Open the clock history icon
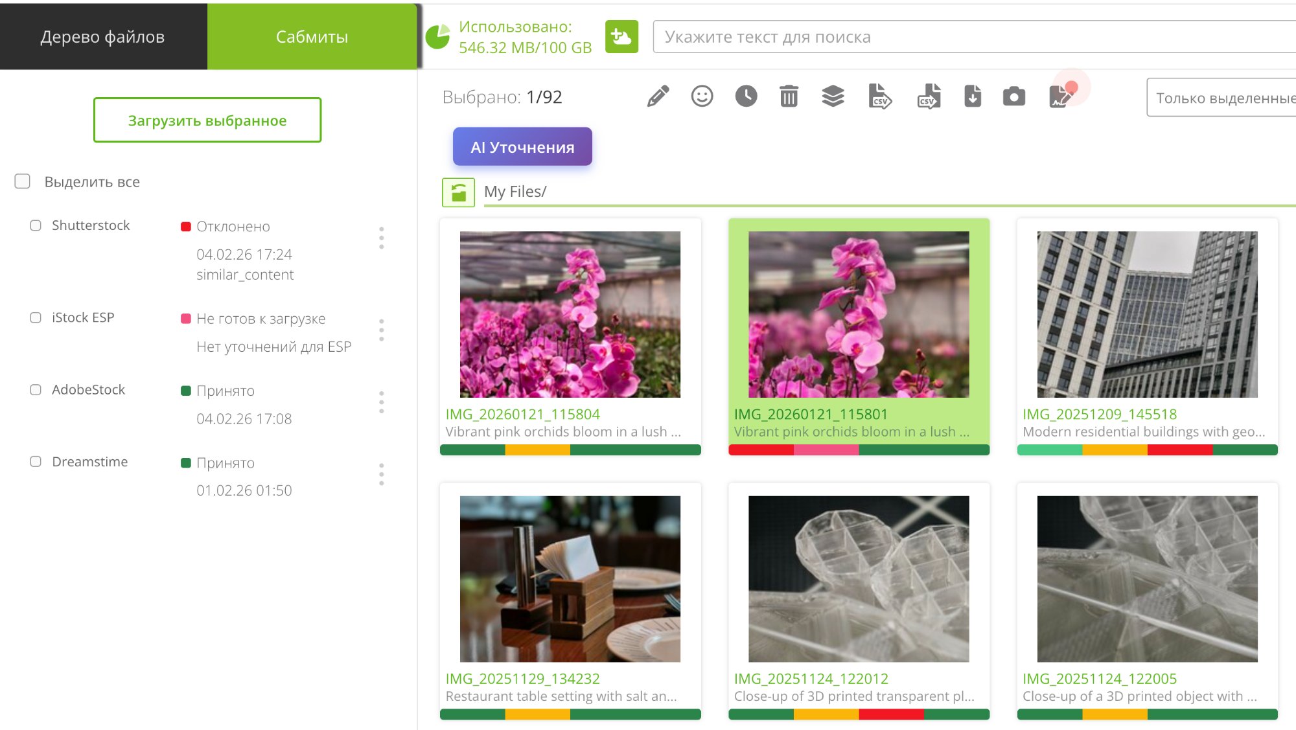Screen dimensions: 1296x730 746,97
